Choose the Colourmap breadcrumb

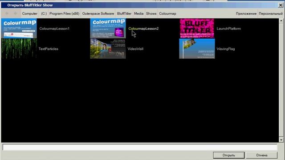[x=167, y=14]
